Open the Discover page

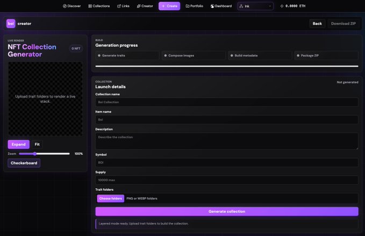tap(71, 6)
